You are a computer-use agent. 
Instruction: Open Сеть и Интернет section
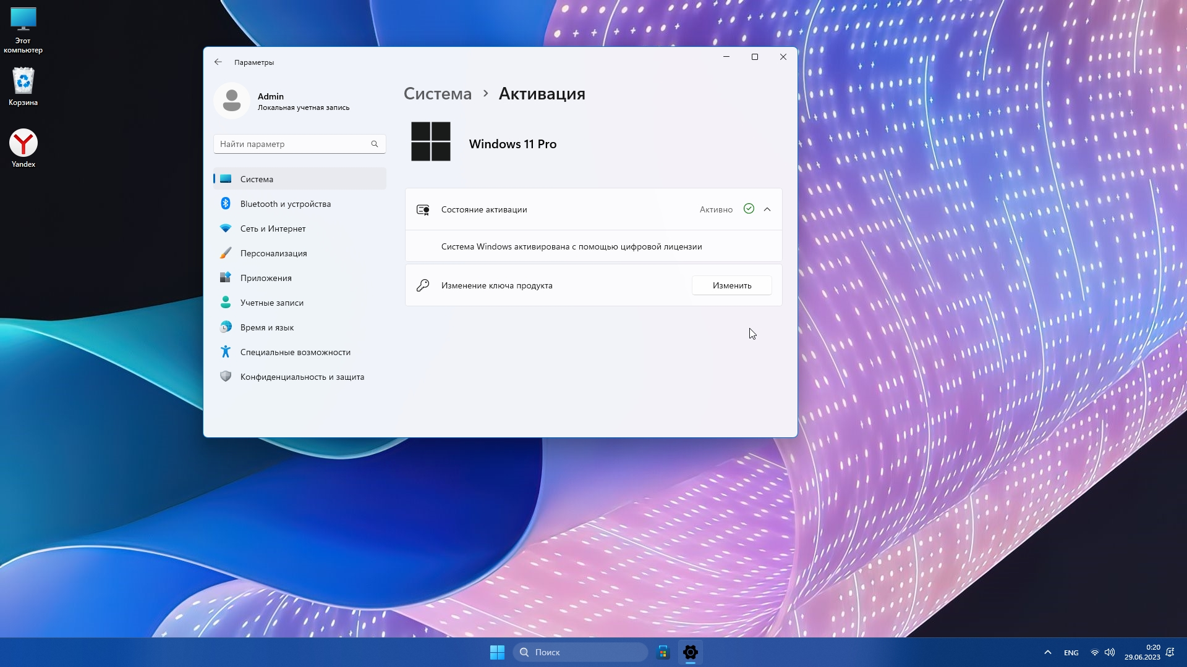[273, 229]
